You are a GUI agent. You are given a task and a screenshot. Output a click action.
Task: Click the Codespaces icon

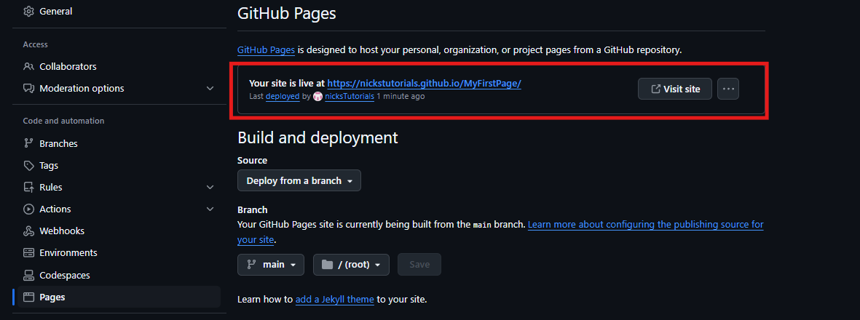click(28, 275)
